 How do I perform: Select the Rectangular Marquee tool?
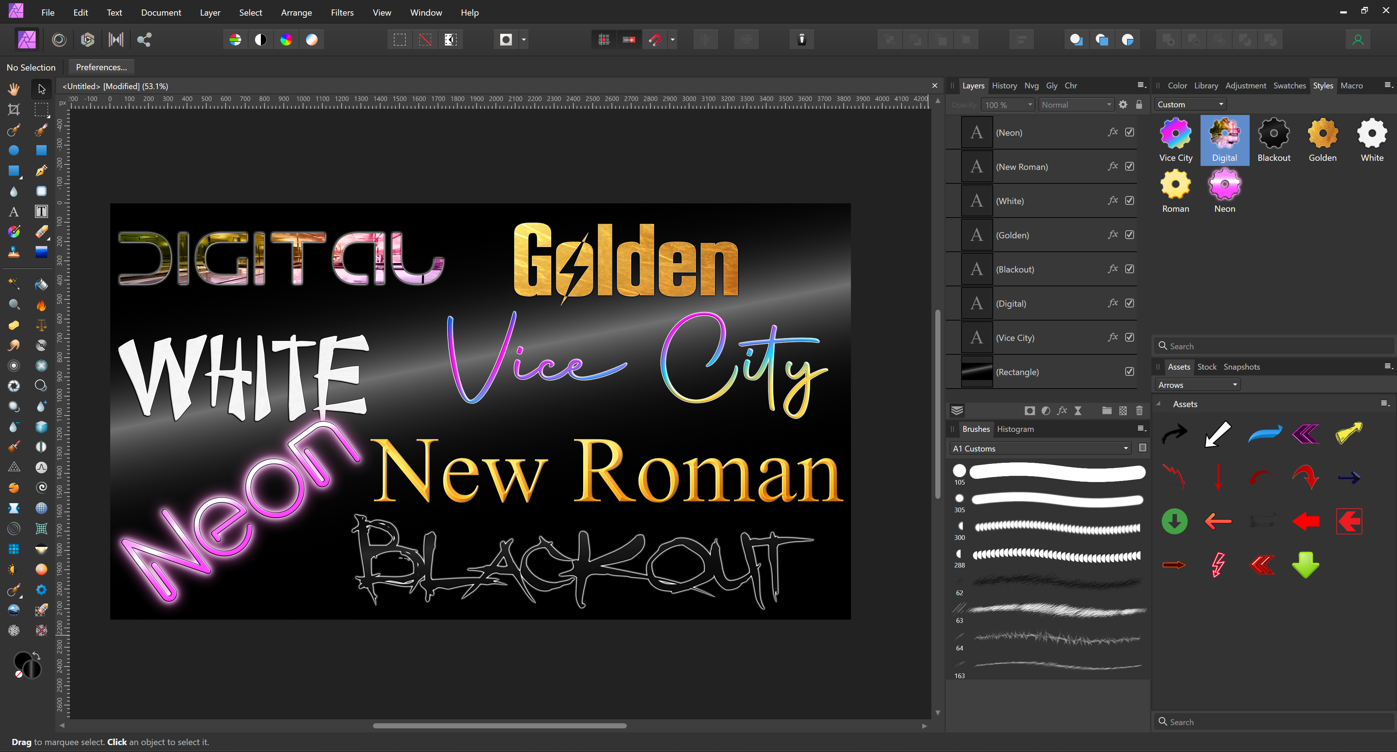(41, 110)
